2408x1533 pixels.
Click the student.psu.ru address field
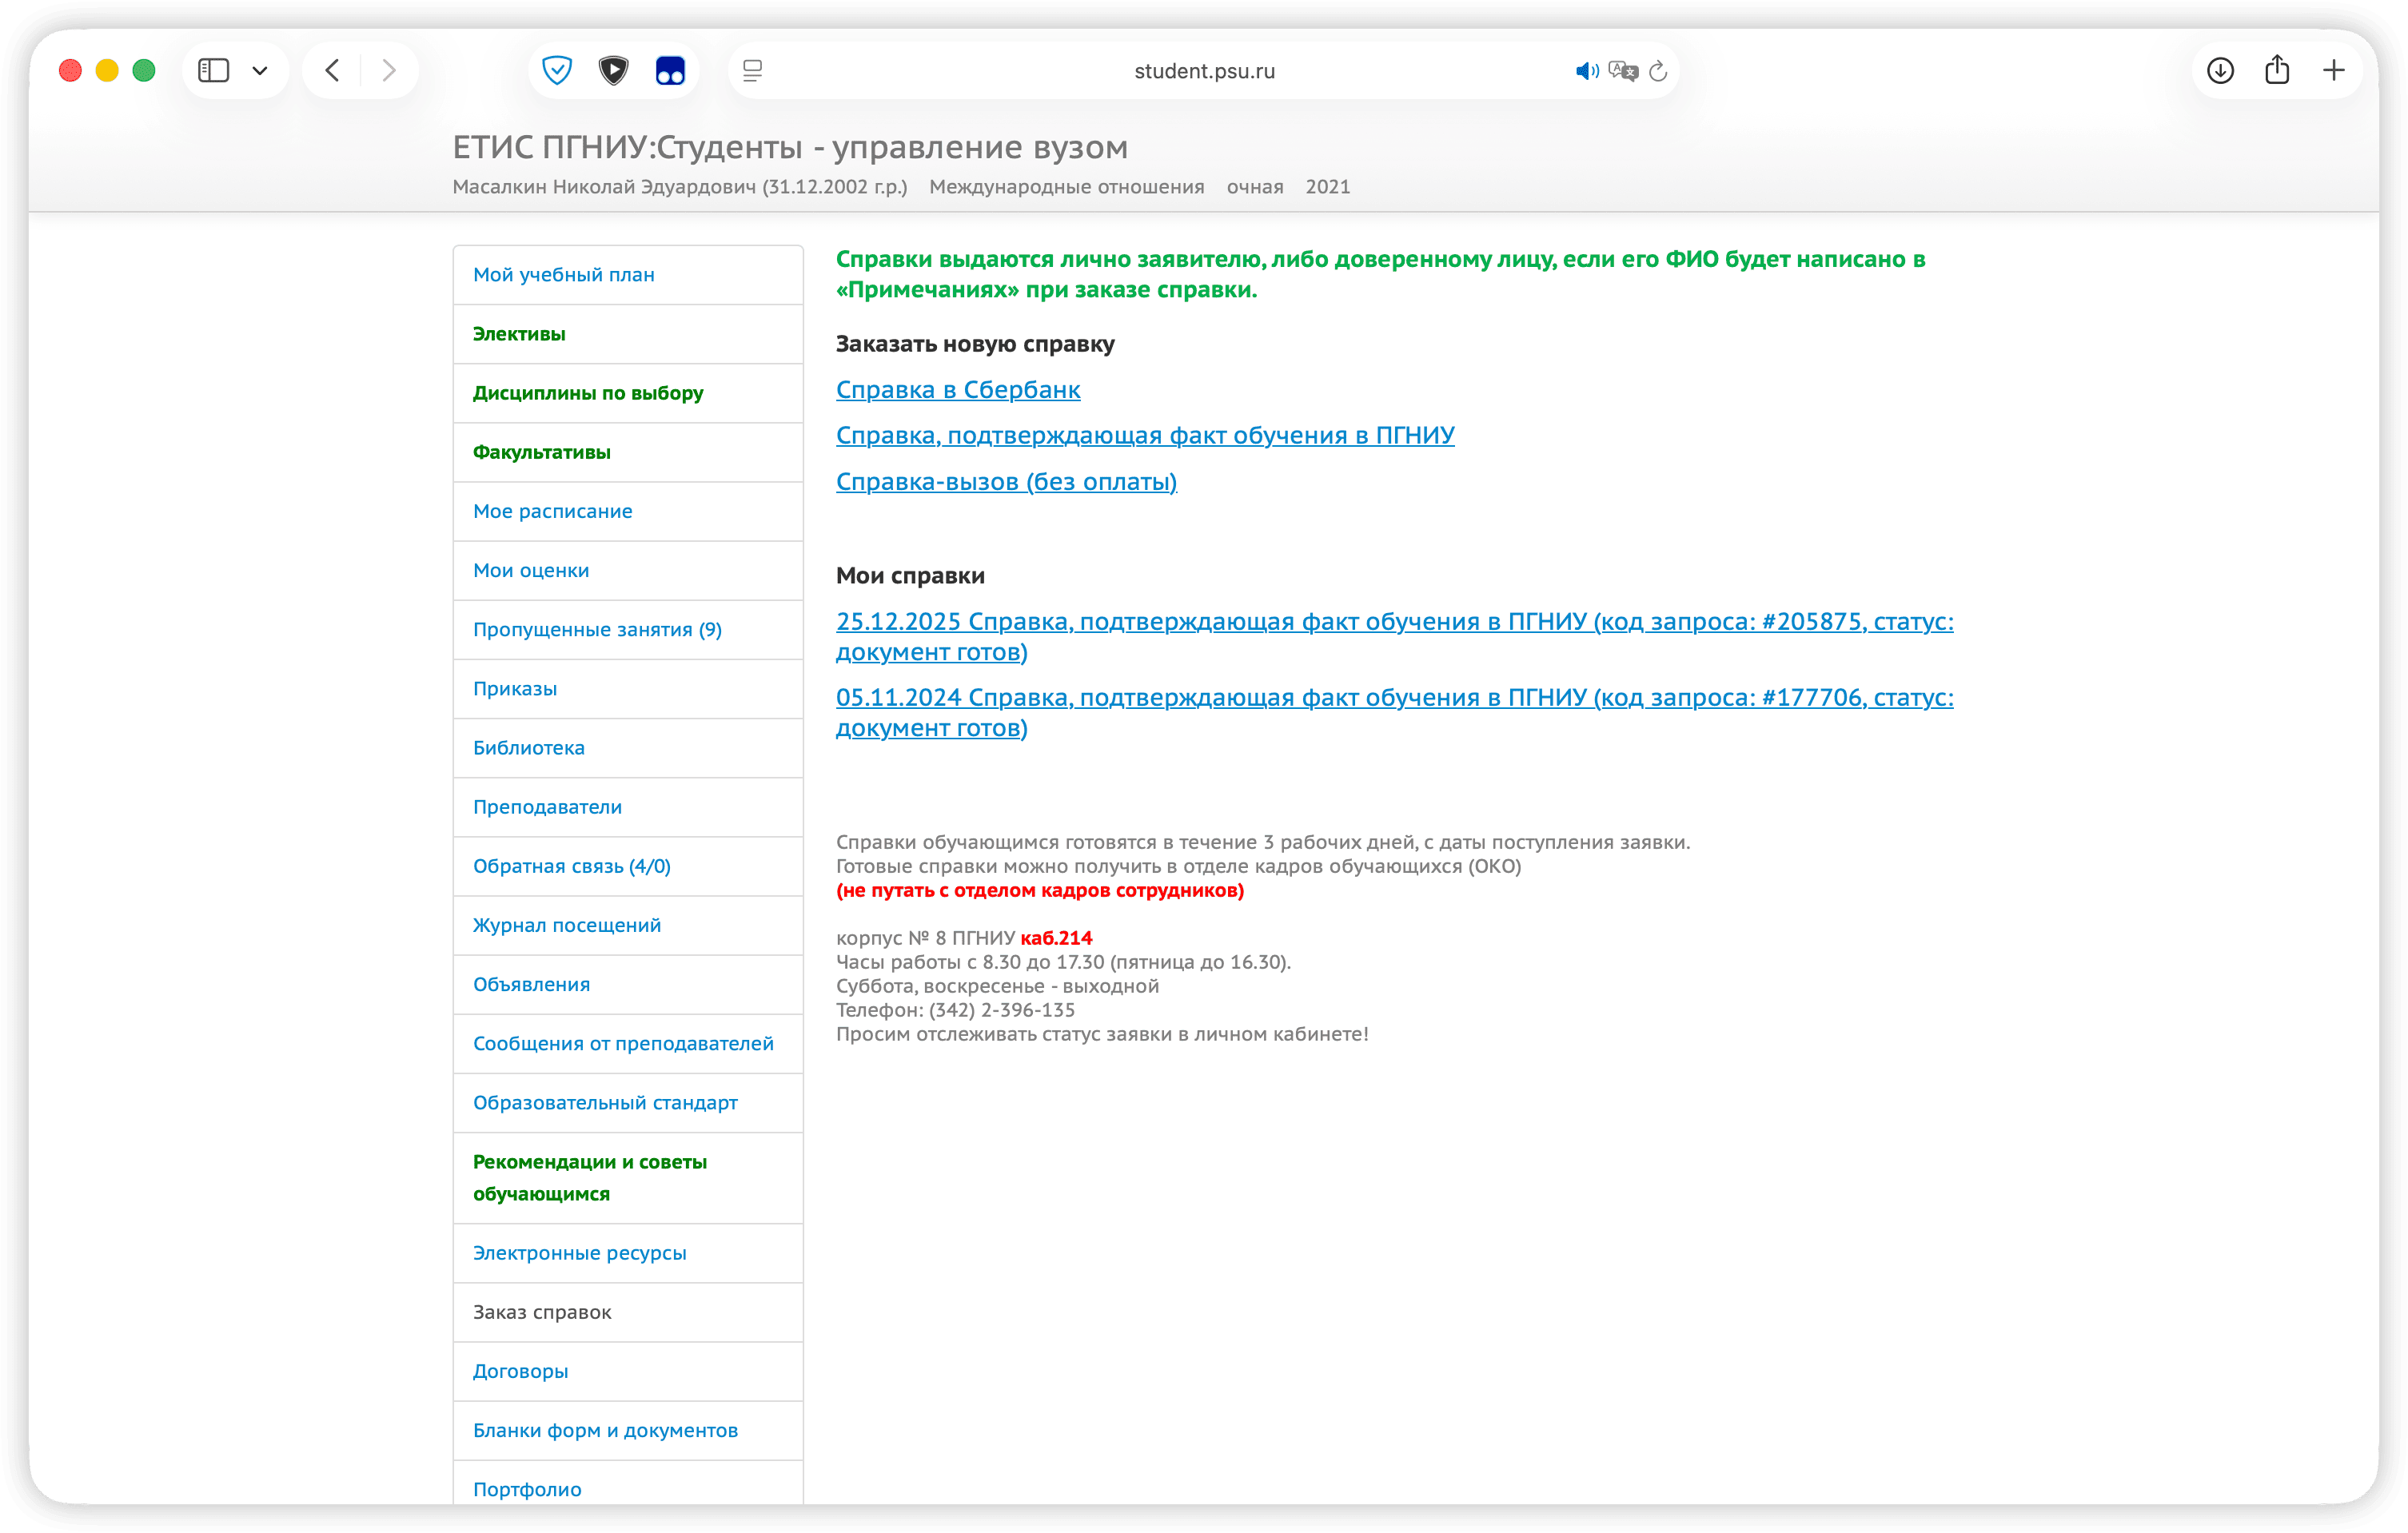tap(1204, 71)
